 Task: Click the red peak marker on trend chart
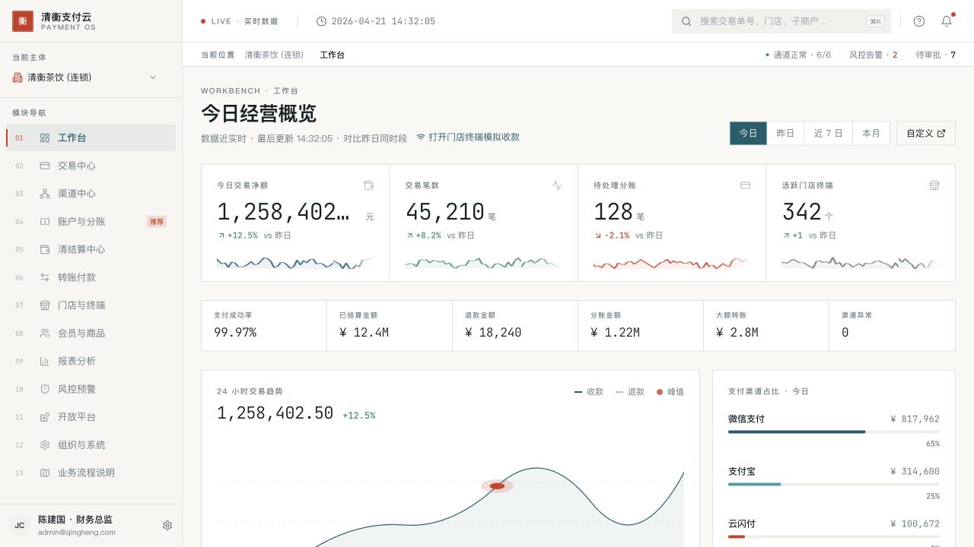click(497, 485)
